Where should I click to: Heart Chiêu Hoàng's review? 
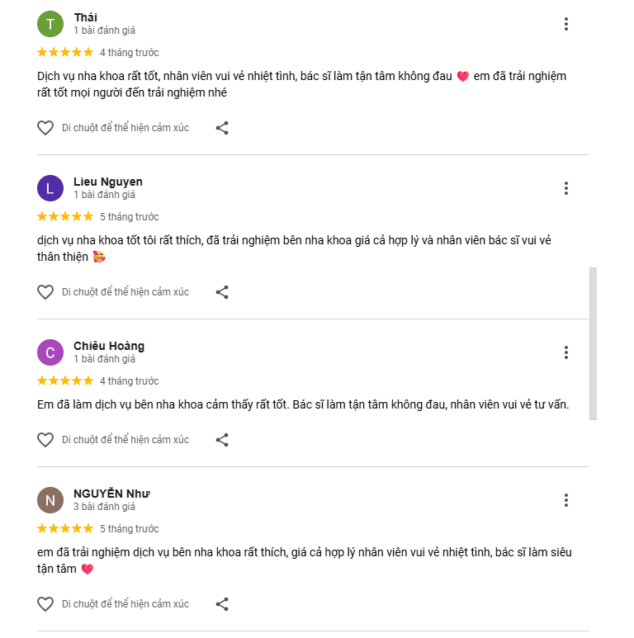(x=45, y=440)
